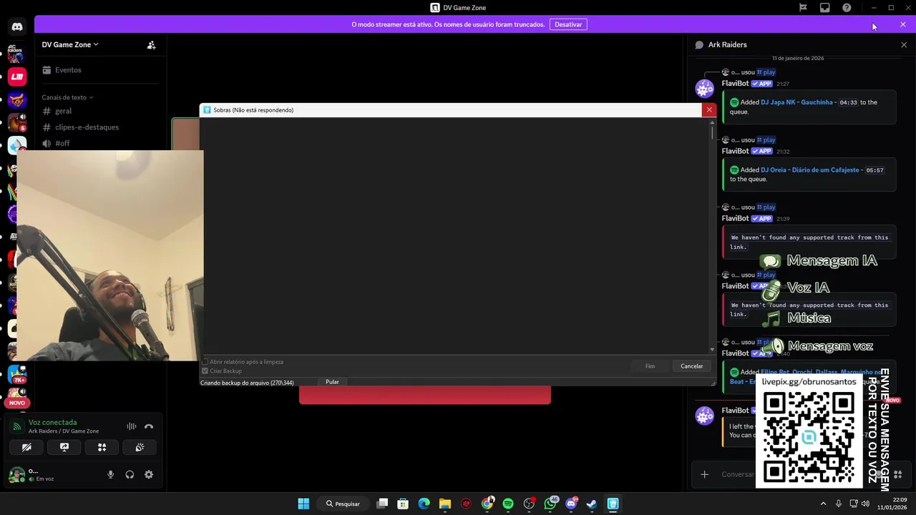Open DJ Japa NK - Gauchinha link

(796, 102)
